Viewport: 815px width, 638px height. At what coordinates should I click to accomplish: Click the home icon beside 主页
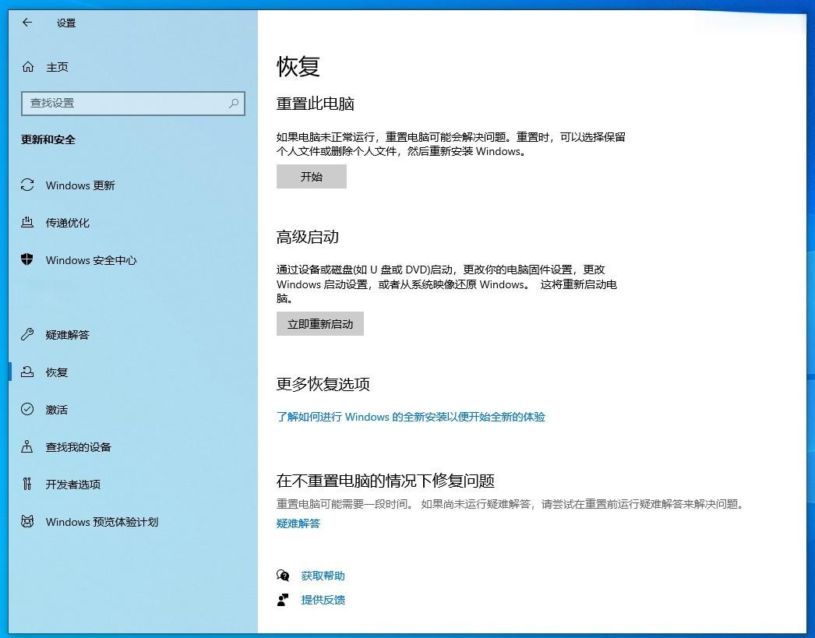[28, 67]
